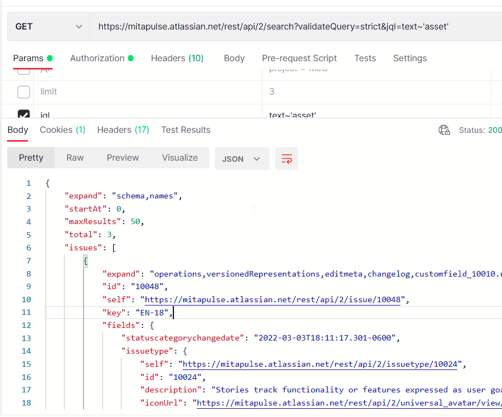Enable the limit parameter checkbox
502x417 pixels.
point(24,91)
